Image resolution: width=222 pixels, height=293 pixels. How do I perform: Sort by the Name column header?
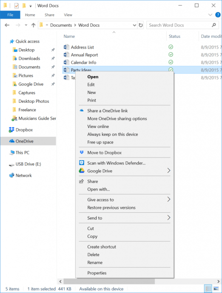point(69,36)
